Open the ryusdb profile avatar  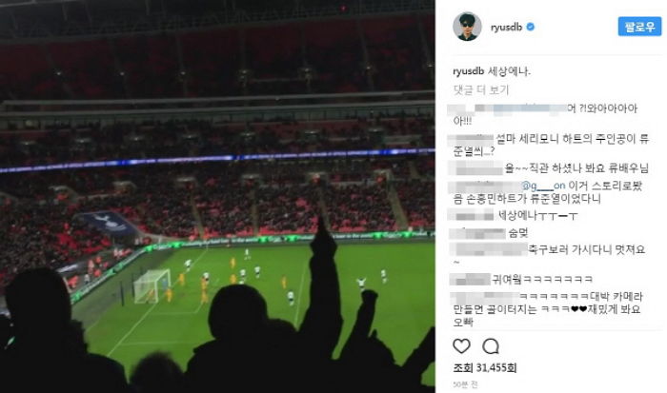coord(467,27)
